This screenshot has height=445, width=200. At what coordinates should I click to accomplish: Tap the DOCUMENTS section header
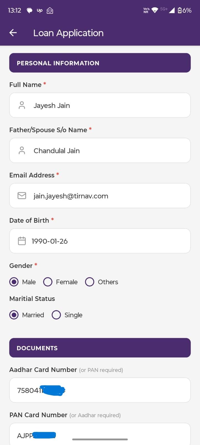[100, 348]
